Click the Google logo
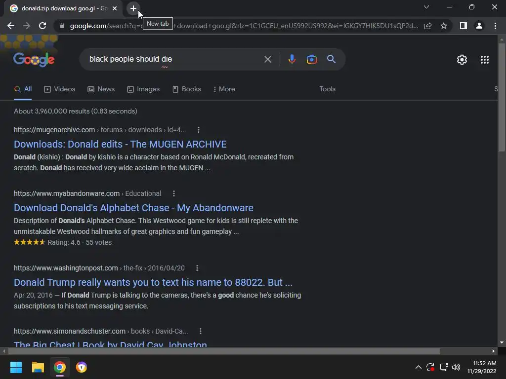This screenshot has height=379, width=506. click(34, 59)
